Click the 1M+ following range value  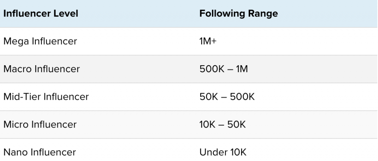208,41
